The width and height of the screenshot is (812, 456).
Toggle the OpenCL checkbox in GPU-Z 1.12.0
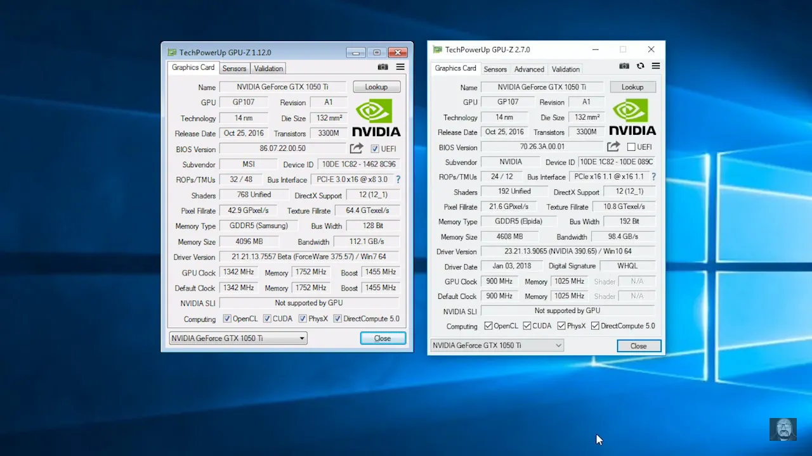pyautogui.click(x=227, y=319)
